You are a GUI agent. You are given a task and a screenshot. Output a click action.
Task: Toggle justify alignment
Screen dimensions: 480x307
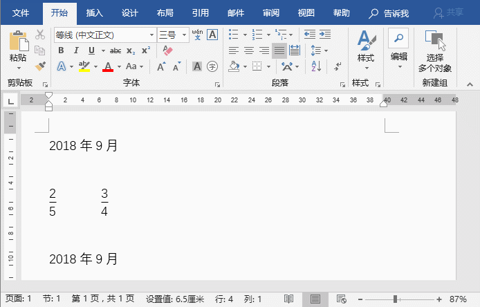(279, 50)
